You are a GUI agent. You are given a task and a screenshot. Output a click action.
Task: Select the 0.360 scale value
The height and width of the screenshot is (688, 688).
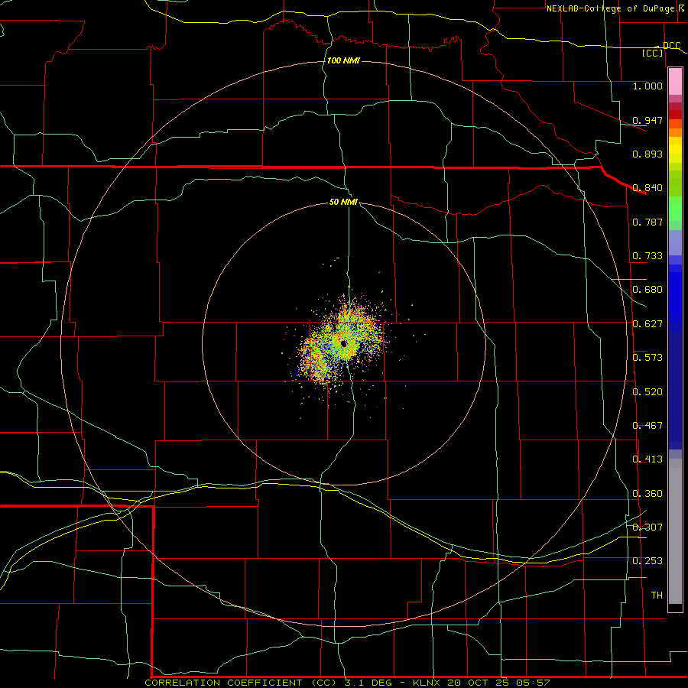tap(647, 494)
